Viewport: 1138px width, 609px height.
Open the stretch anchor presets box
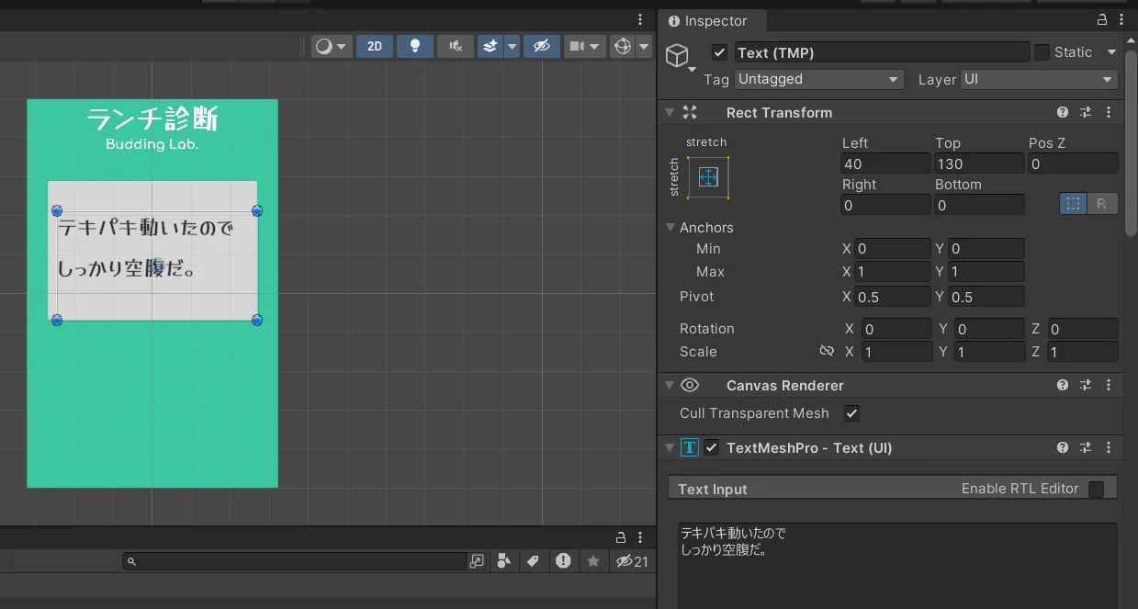coord(708,177)
